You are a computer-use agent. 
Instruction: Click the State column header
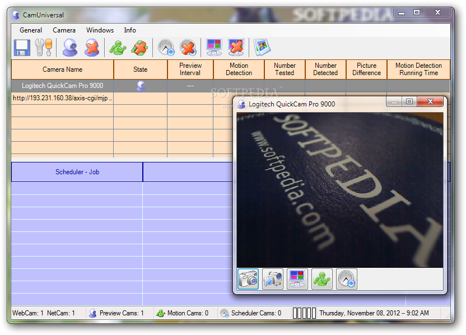[140, 69]
